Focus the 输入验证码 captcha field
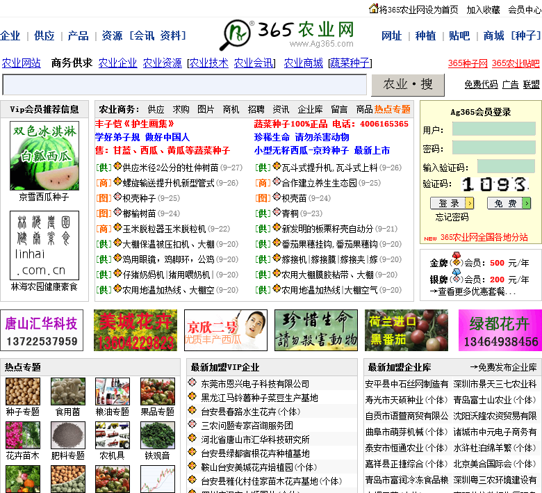Image resolution: width=542 pixels, height=493 pixels. tap(507, 166)
